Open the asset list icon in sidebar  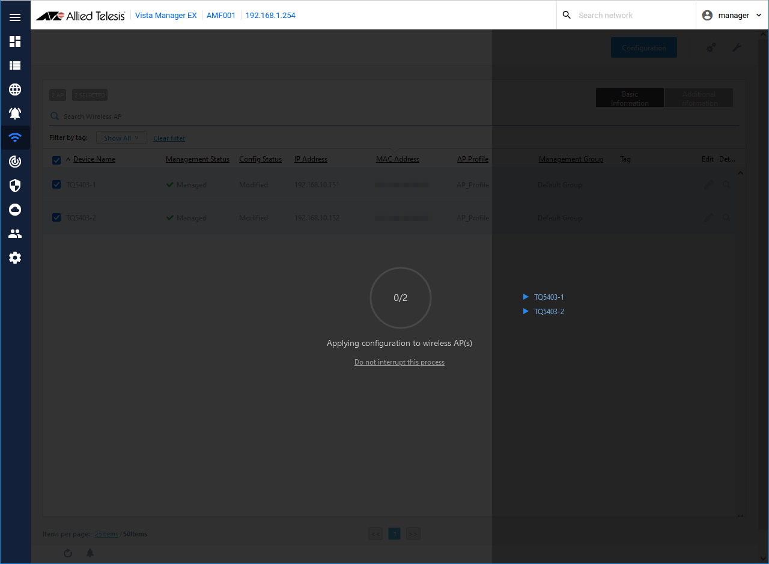pos(15,65)
